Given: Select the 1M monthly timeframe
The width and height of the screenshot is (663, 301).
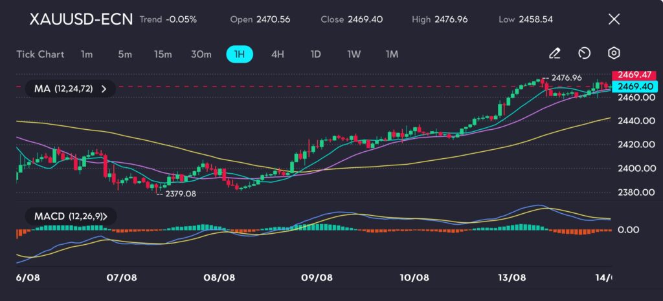Looking at the screenshot, I should tap(392, 54).
